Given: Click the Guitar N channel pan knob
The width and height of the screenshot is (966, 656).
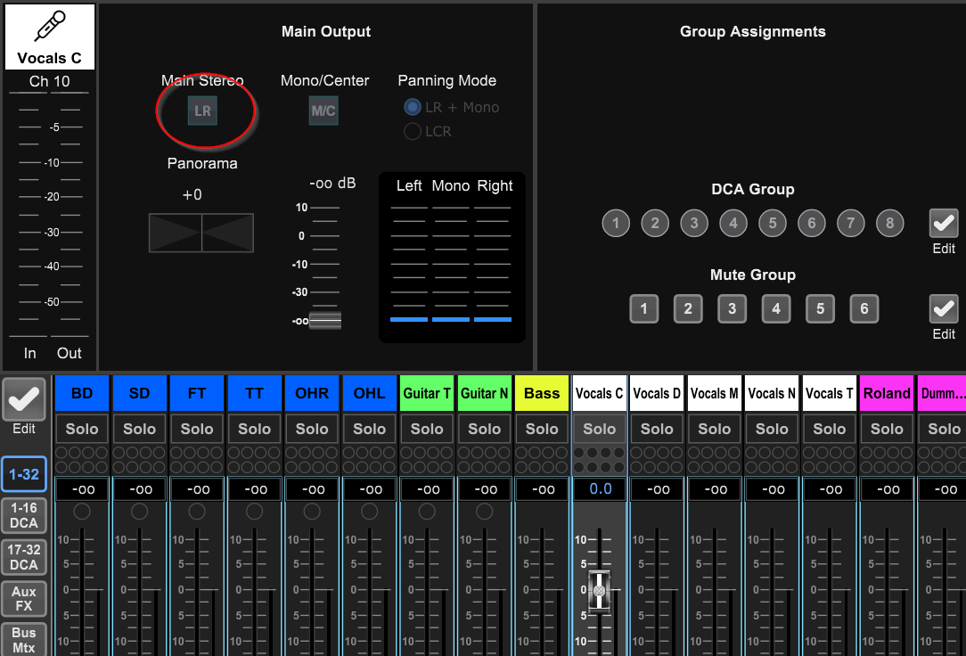Looking at the screenshot, I should click(x=484, y=512).
